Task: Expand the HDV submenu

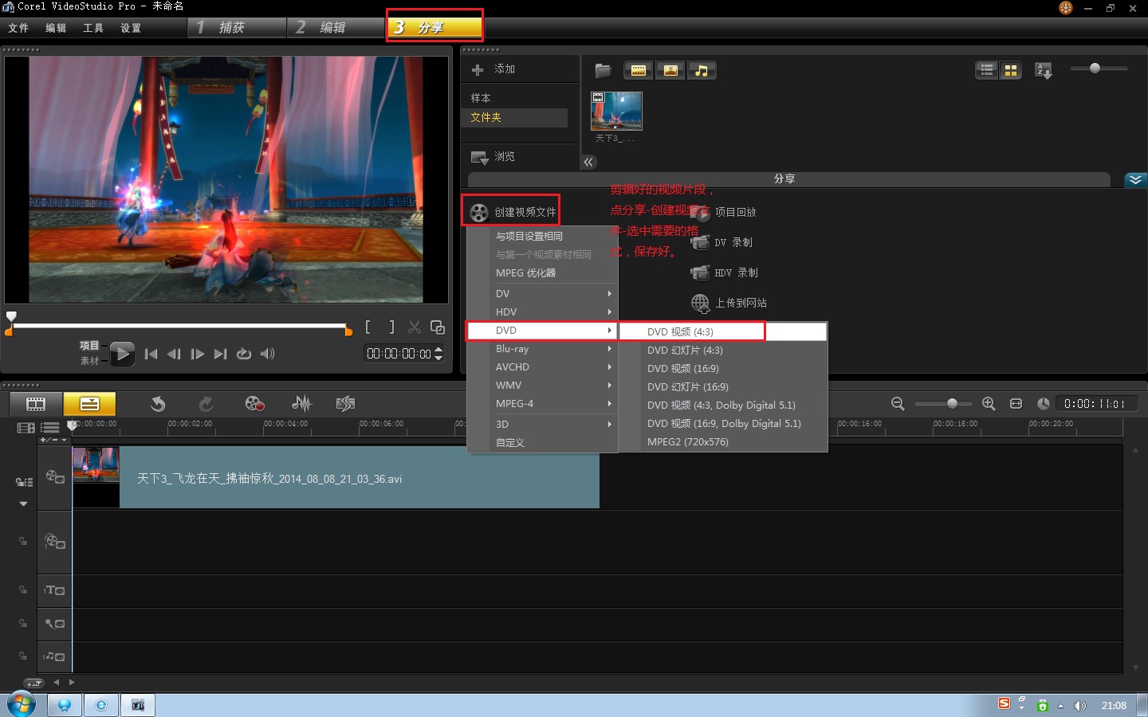Action: coord(543,312)
